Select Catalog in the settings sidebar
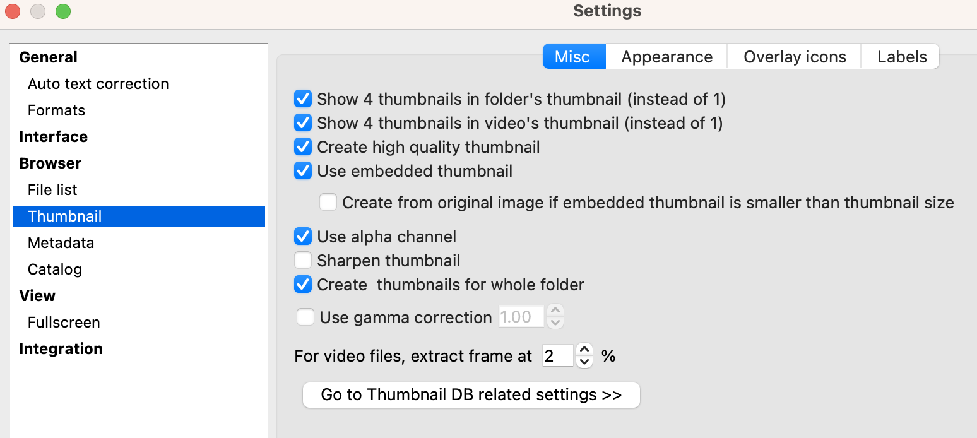Image resolution: width=977 pixels, height=438 pixels. (x=55, y=269)
